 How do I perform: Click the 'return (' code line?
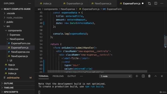click(56, 44)
